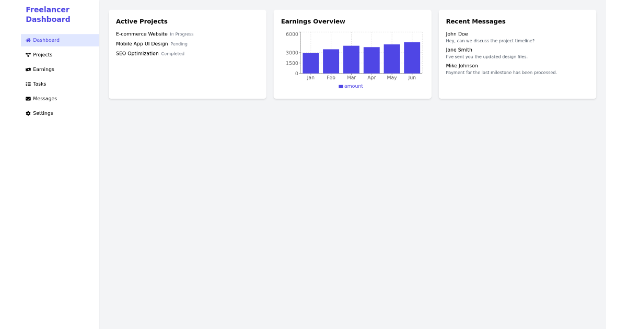Image resolution: width=627 pixels, height=329 pixels.
Task: Open the Projects section
Action: click(x=43, y=54)
